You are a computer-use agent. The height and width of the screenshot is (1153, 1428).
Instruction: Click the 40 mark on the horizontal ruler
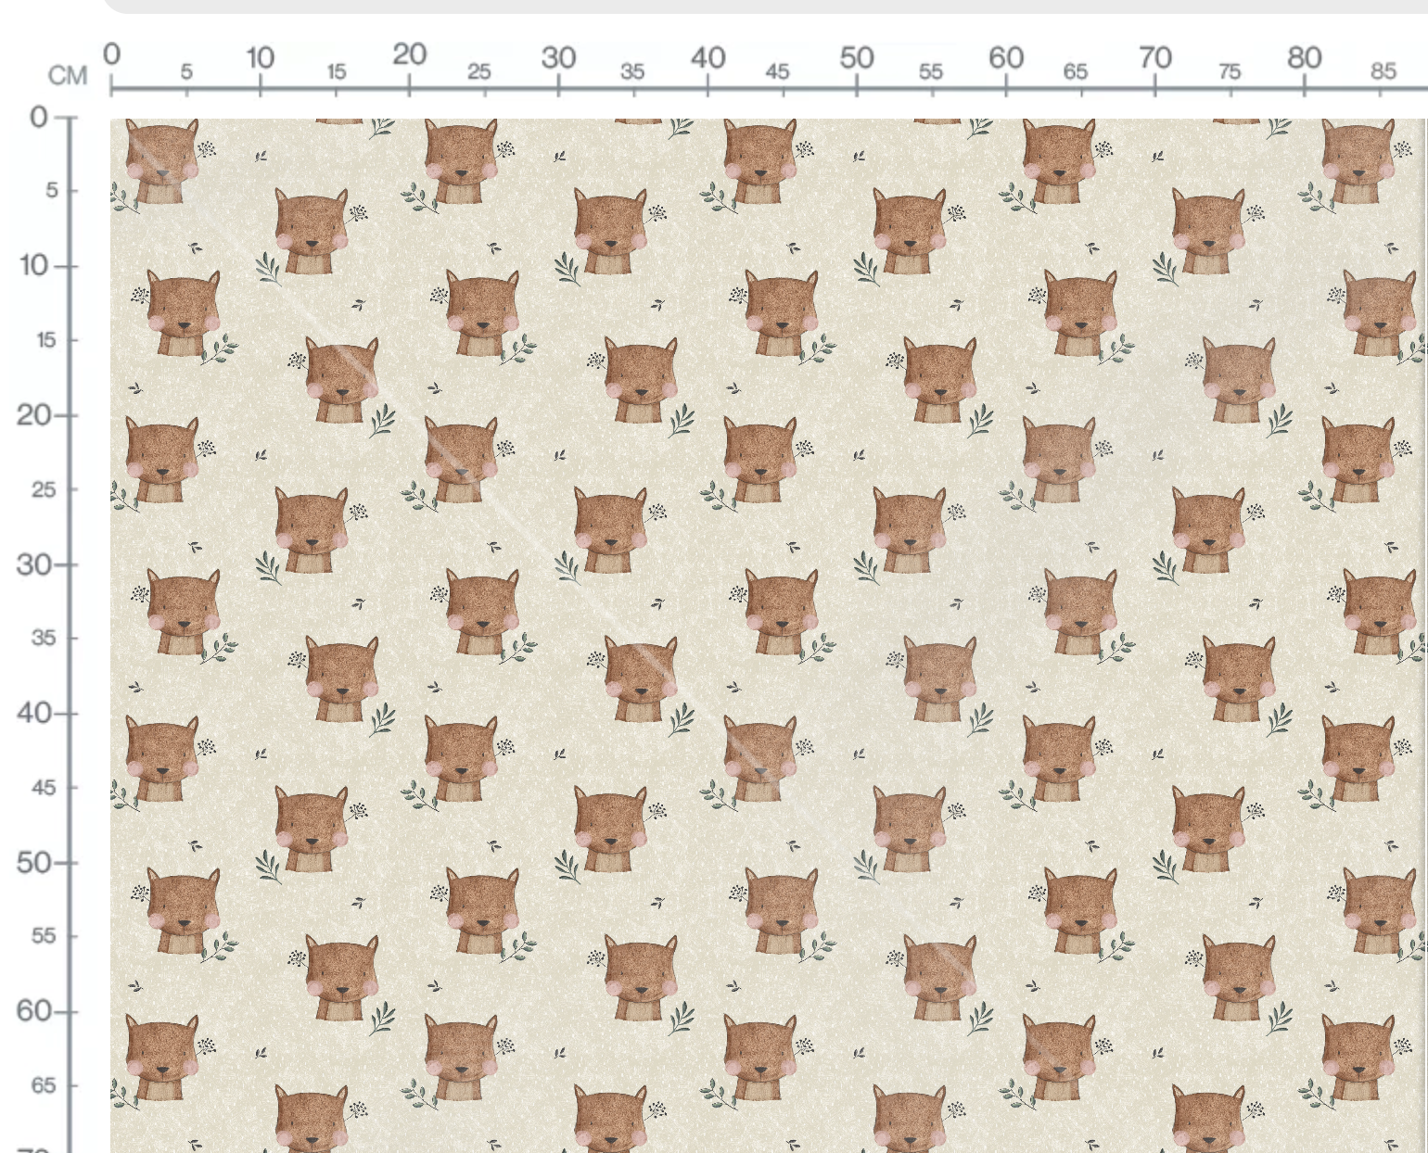[x=708, y=57]
